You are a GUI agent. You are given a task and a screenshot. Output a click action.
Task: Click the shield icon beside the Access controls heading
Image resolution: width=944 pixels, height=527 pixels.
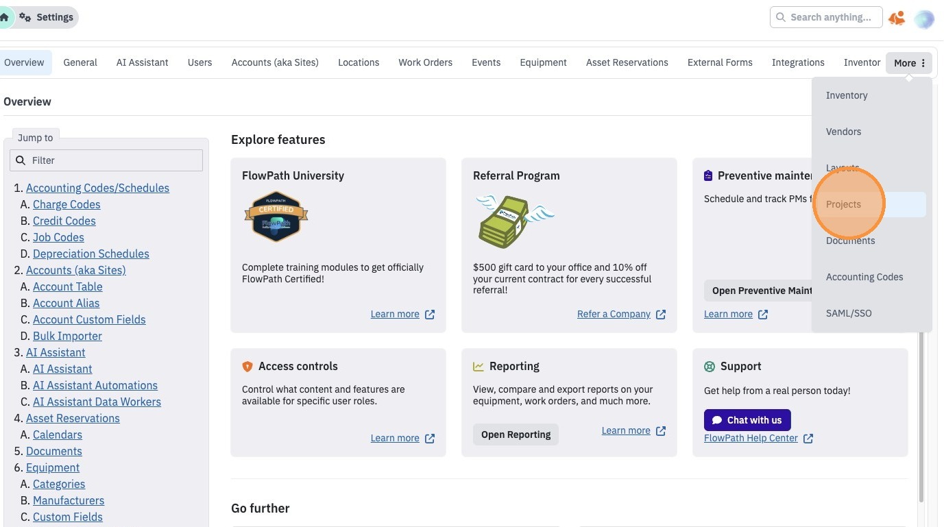pyautogui.click(x=247, y=367)
